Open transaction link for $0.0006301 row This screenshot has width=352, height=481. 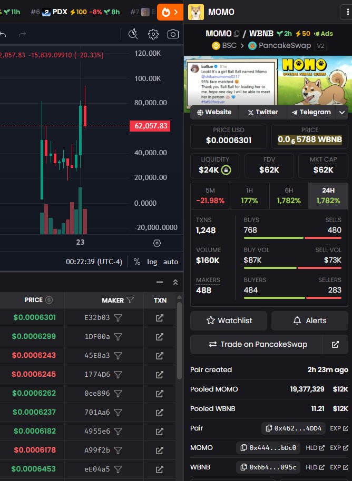160,318
